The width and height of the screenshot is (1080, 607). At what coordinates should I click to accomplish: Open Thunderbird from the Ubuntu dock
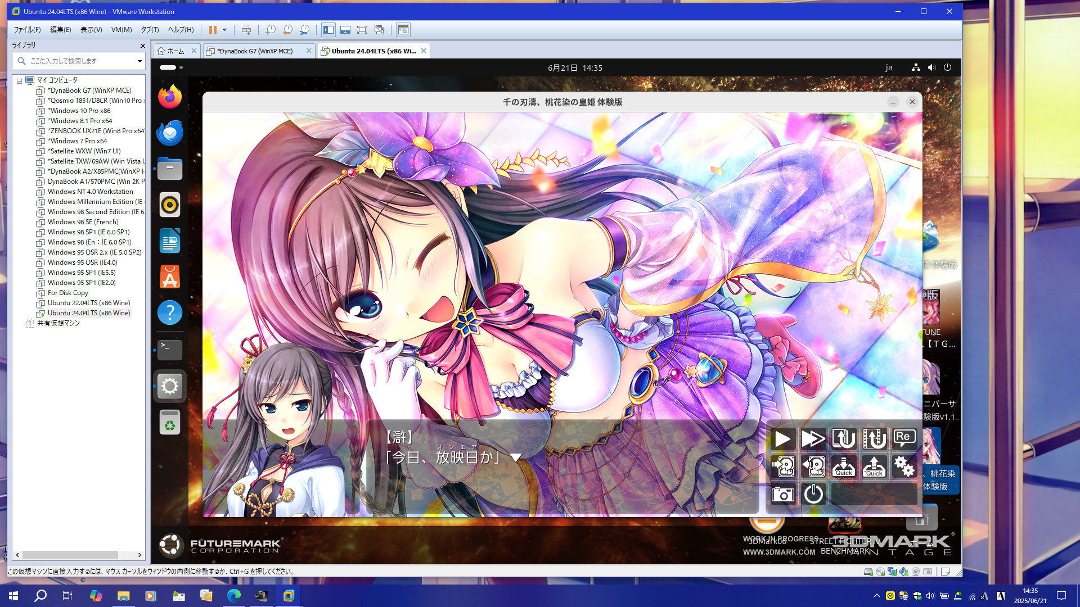(170, 133)
